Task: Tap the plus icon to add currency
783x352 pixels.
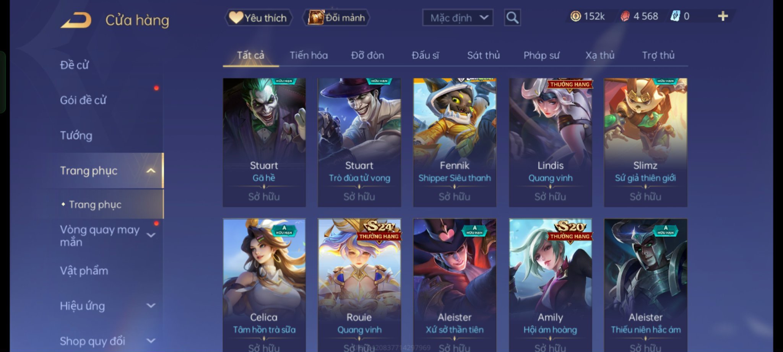Action: pos(723,16)
